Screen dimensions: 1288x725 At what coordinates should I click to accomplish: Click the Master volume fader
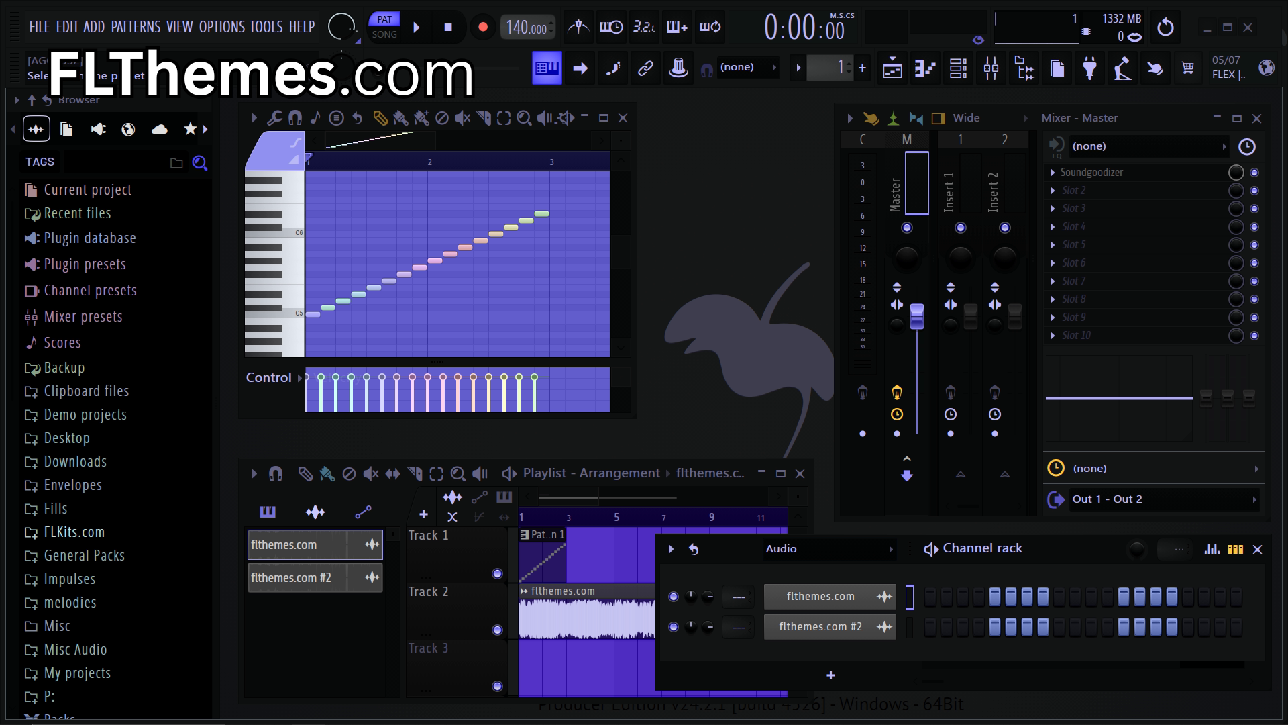click(x=916, y=316)
